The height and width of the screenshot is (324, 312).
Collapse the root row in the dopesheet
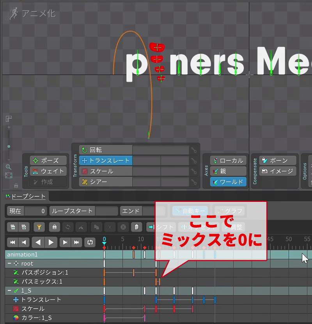[9, 263]
